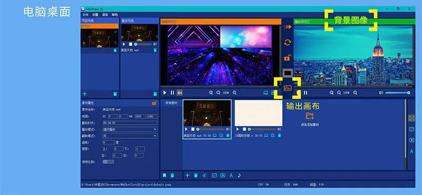Screen dimensions: 422x195
Task: Open the 设置 (Settings) menu
Action: pyautogui.click(x=95, y=15)
